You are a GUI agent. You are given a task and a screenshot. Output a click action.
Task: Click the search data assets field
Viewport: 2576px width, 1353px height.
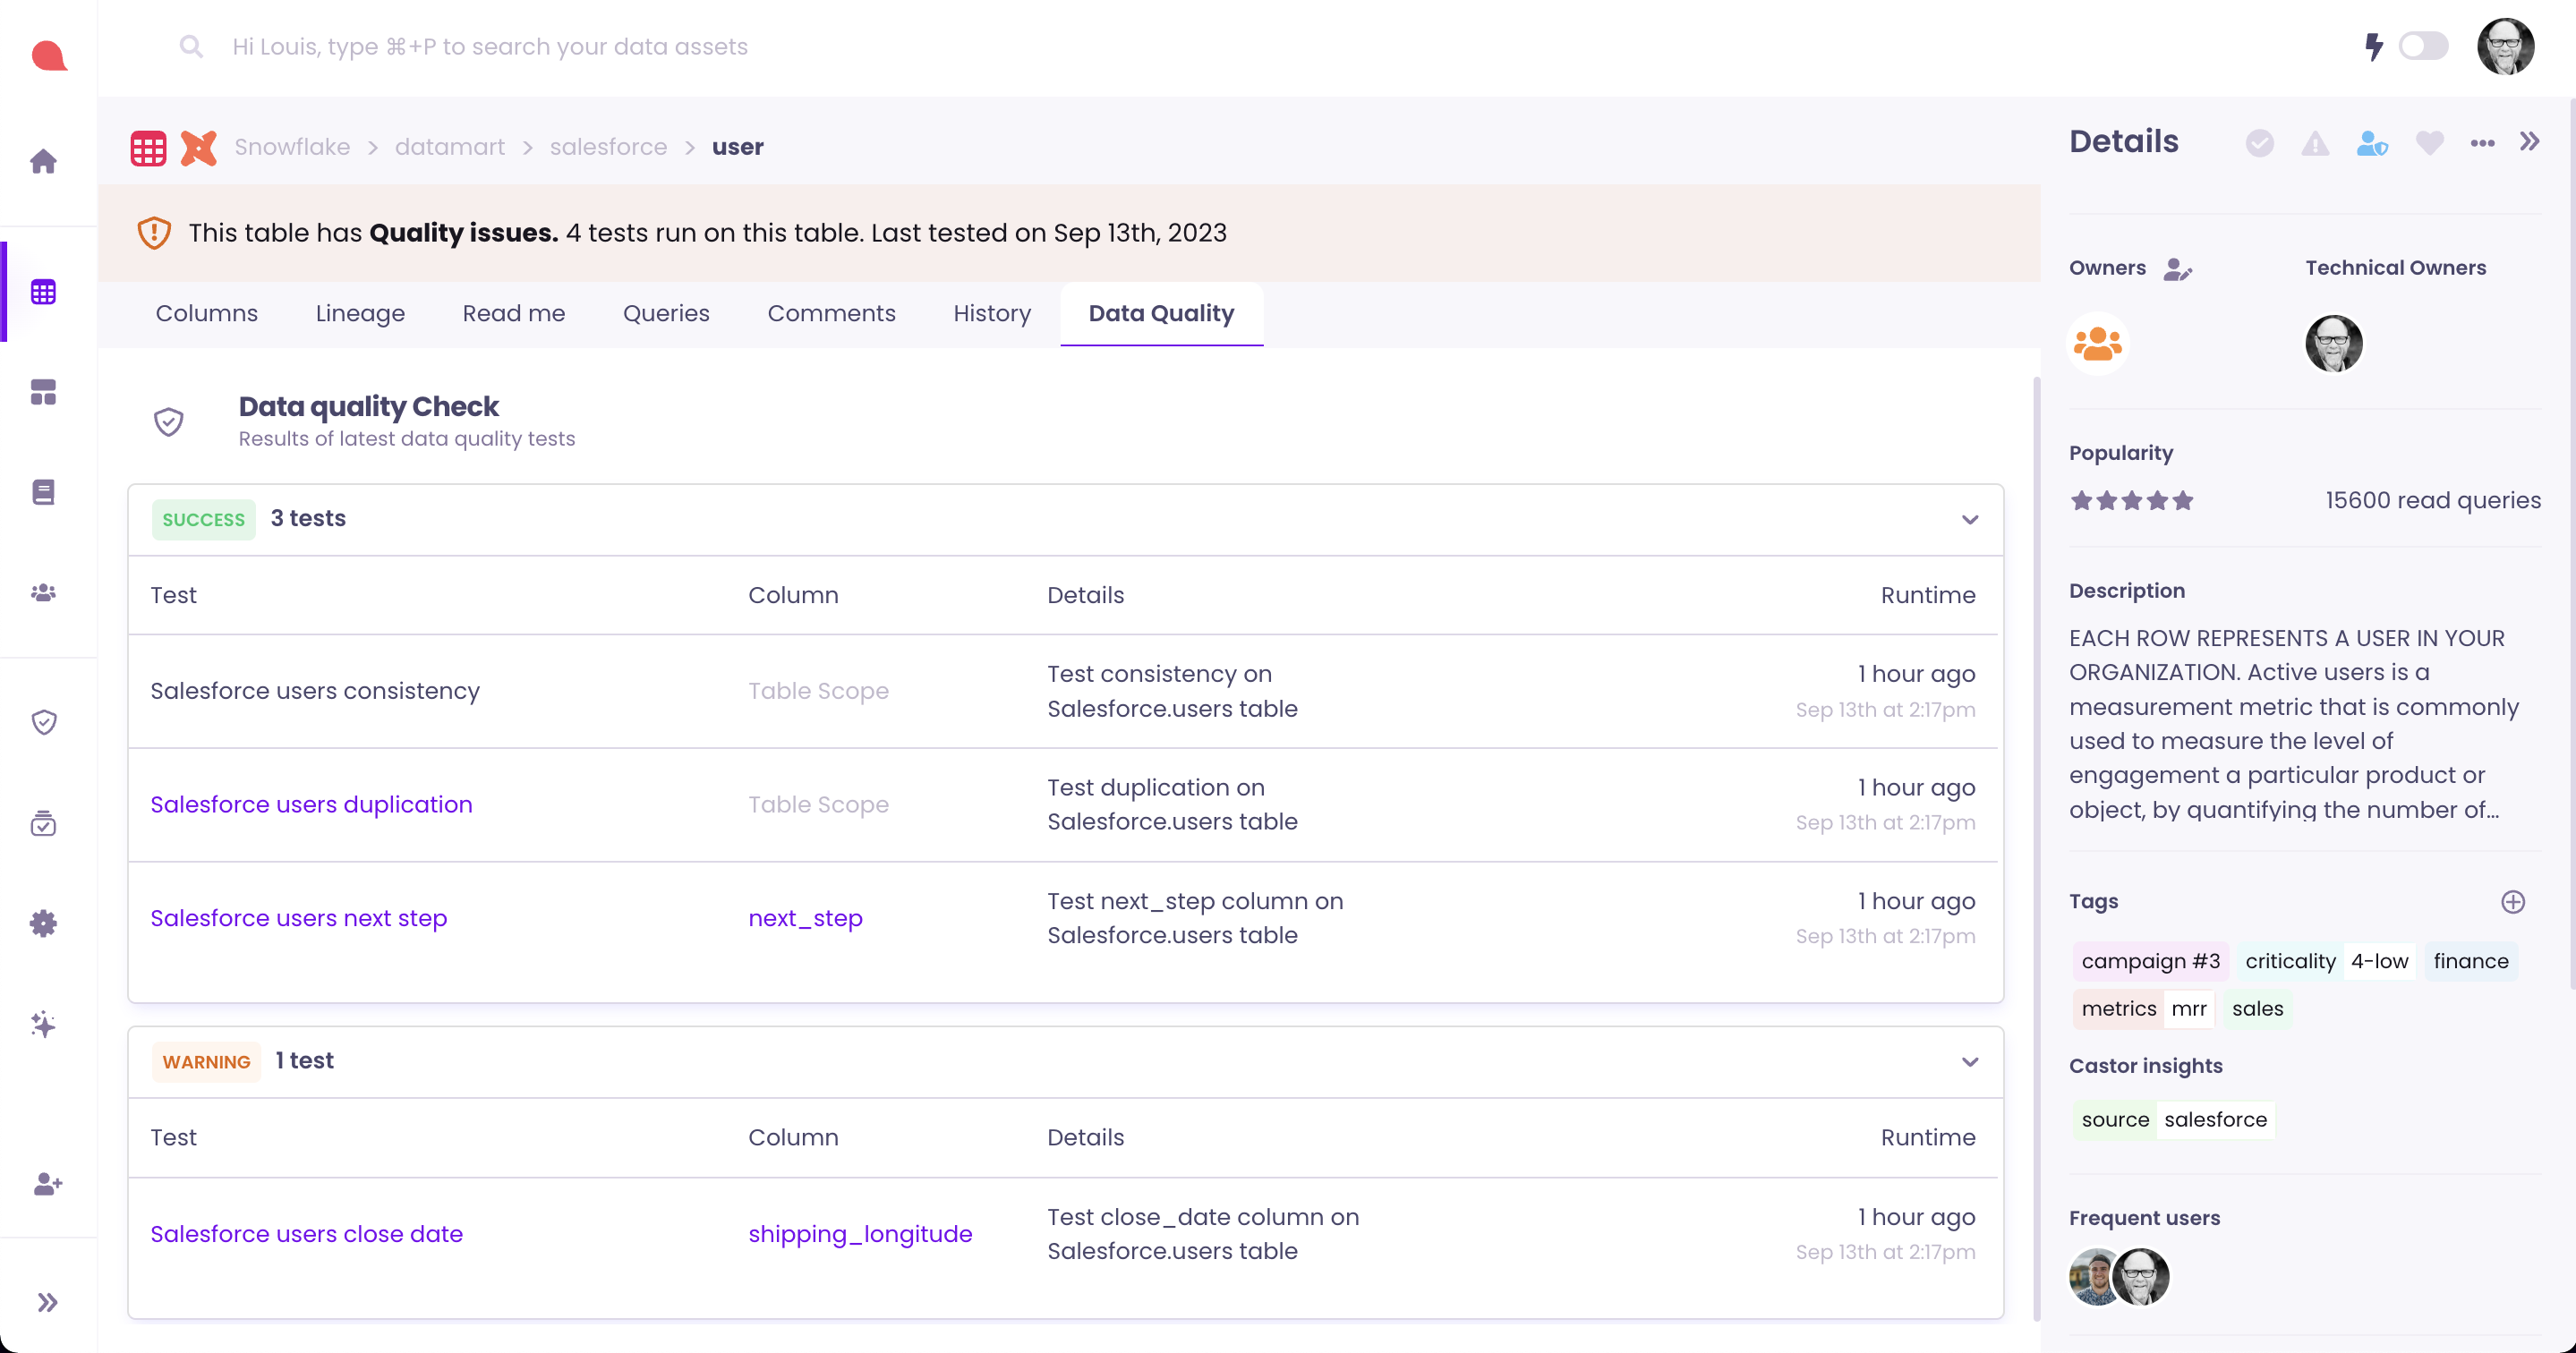[490, 47]
